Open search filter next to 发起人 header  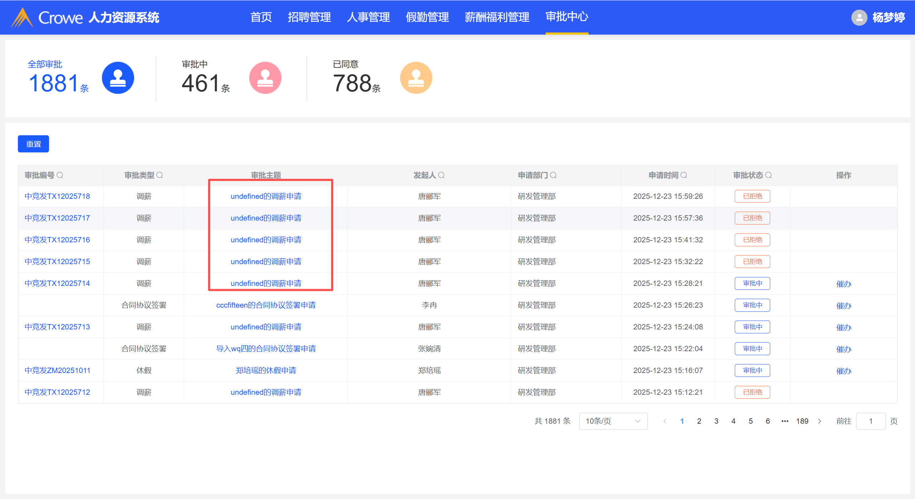tap(442, 175)
